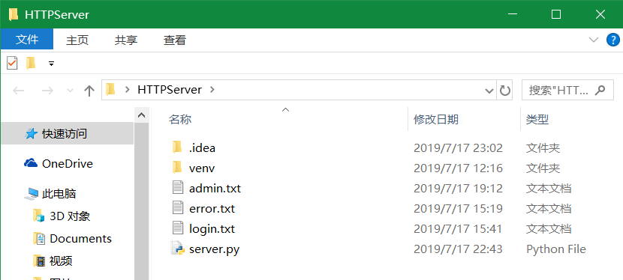The image size is (623, 280).
Task: Expand the chevron after HTTPServer in address bar
Action: click(x=212, y=90)
